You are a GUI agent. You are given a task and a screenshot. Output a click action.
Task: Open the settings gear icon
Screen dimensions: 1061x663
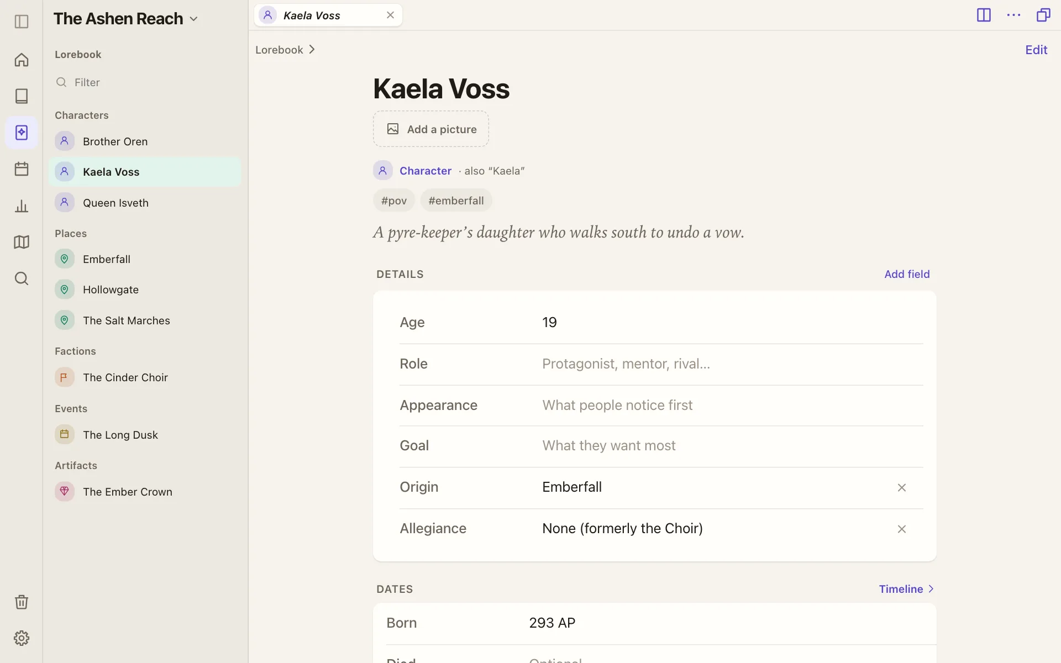[22, 638]
